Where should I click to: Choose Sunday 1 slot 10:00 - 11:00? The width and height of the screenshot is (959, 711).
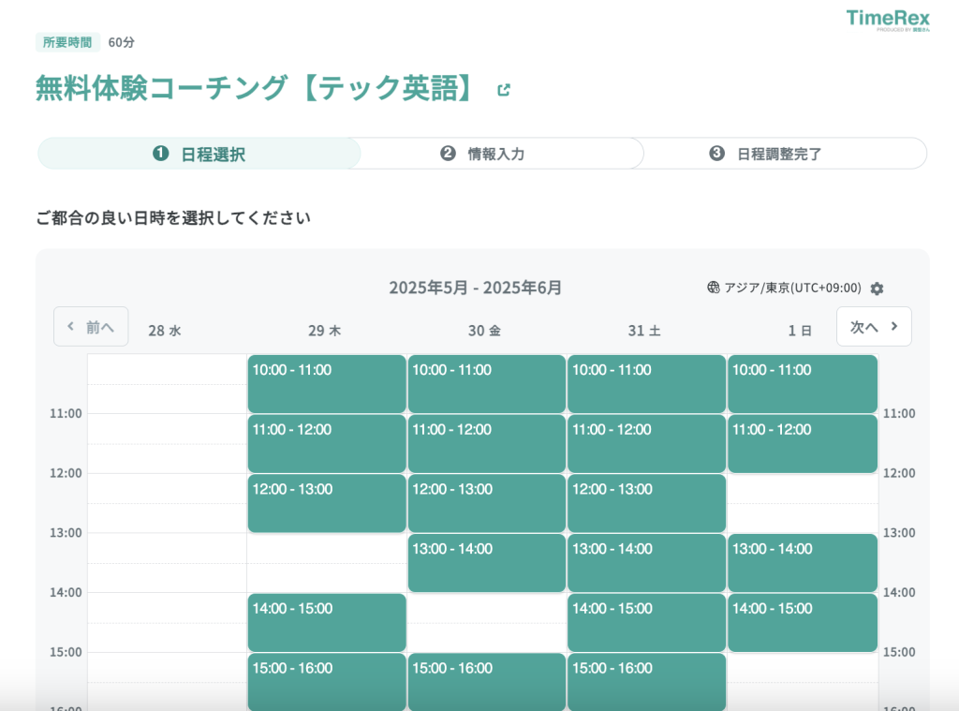[803, 383]
